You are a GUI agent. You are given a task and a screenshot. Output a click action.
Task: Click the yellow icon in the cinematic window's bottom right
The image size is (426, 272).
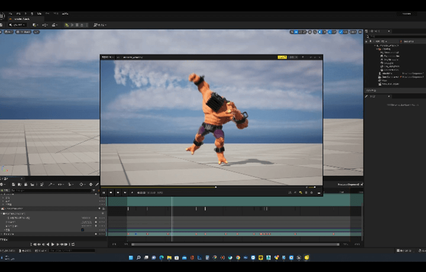pyautogui.click(x=301, y=193)
